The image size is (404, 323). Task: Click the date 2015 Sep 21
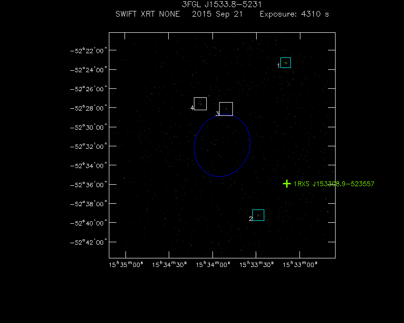point(217,14)
